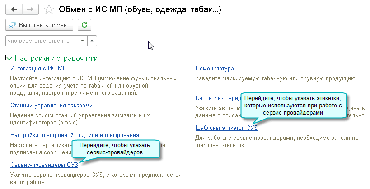The width and height of the screenshot is (370, 189).
Task: Go back using the left arrow
Action: pos(14,9)
